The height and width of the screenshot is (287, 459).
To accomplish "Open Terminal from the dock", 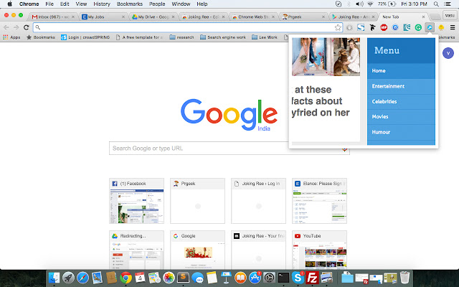I will 283,278.
